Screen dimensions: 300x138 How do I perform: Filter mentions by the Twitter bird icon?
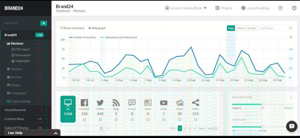coord(100,103)
